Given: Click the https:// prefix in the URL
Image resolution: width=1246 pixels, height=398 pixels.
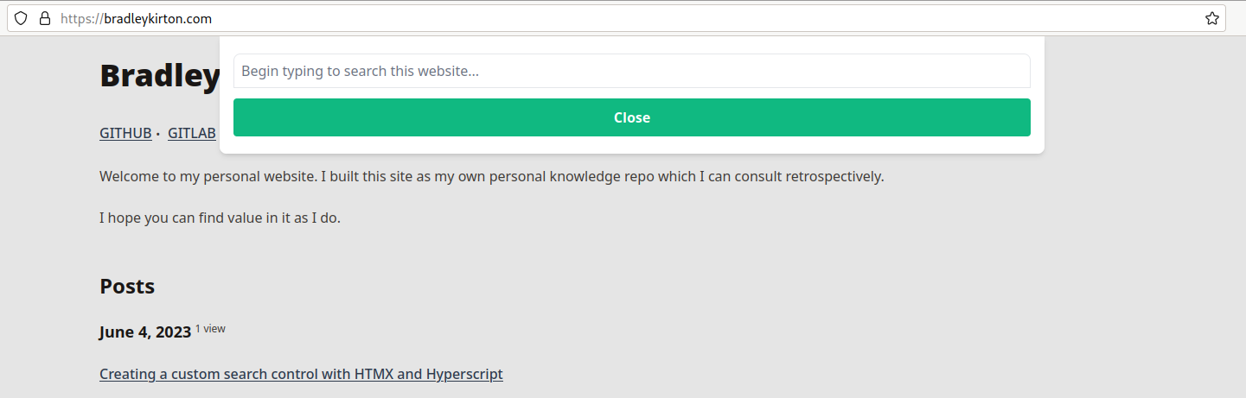Looking at the screenshot, I should [81, 18].
